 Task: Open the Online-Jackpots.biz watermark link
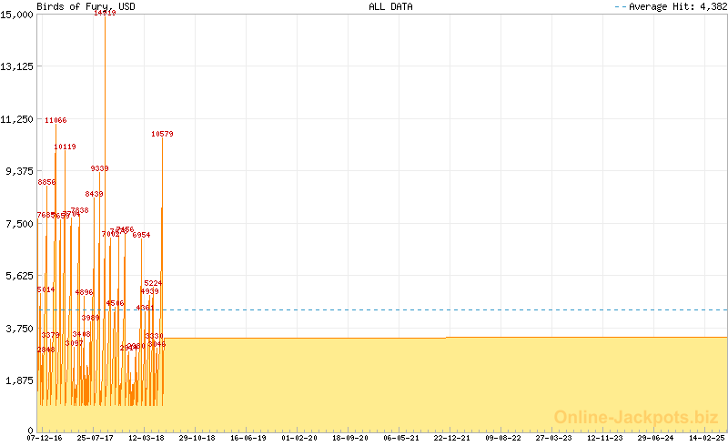coord(631,417)
